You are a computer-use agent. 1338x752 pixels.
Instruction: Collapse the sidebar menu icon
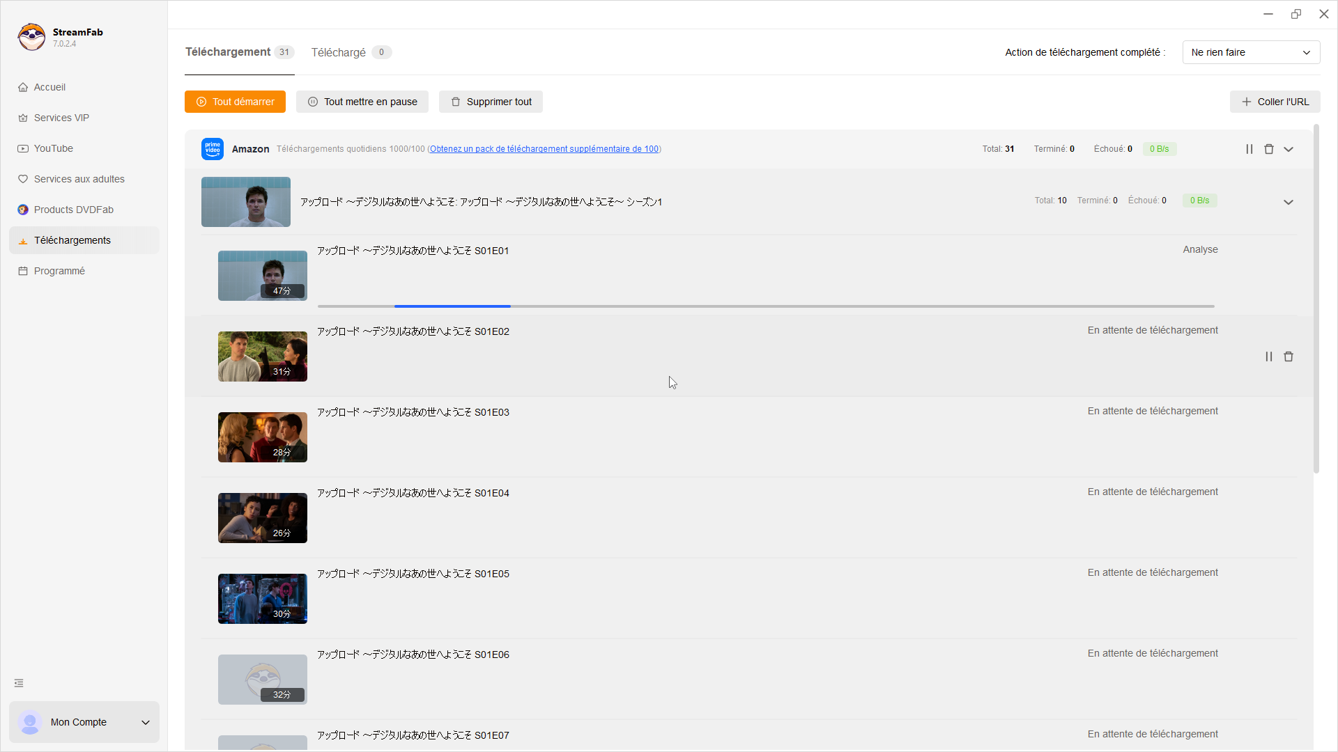pyautogui.click(x=19, y=683)
